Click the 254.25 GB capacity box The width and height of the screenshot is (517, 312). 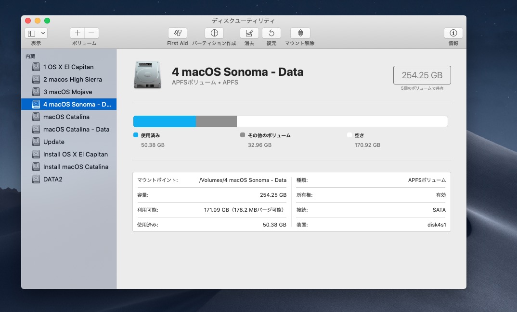tap(422, 75)
